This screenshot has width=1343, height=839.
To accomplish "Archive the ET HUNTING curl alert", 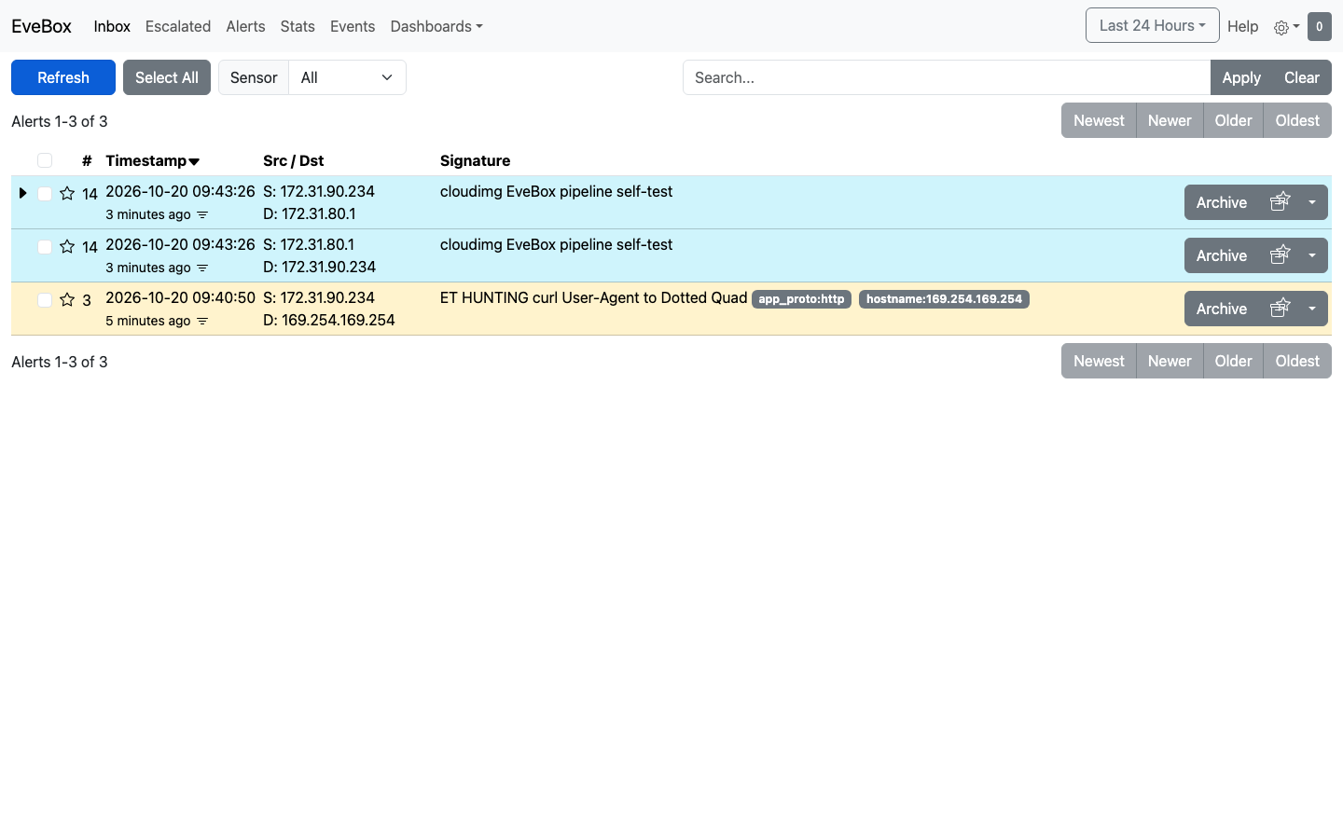I will (x=1222, y=309).
